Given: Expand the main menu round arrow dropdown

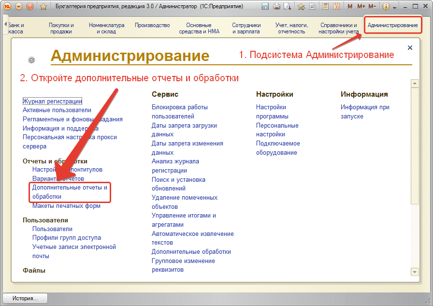Looking at the screenshot, I should click(x=18, y=6).
